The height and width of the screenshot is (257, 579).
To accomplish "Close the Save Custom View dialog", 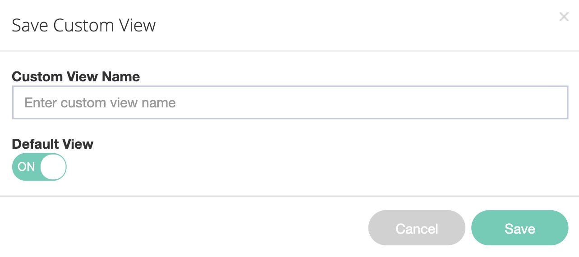I will click(x=564, y=17).
